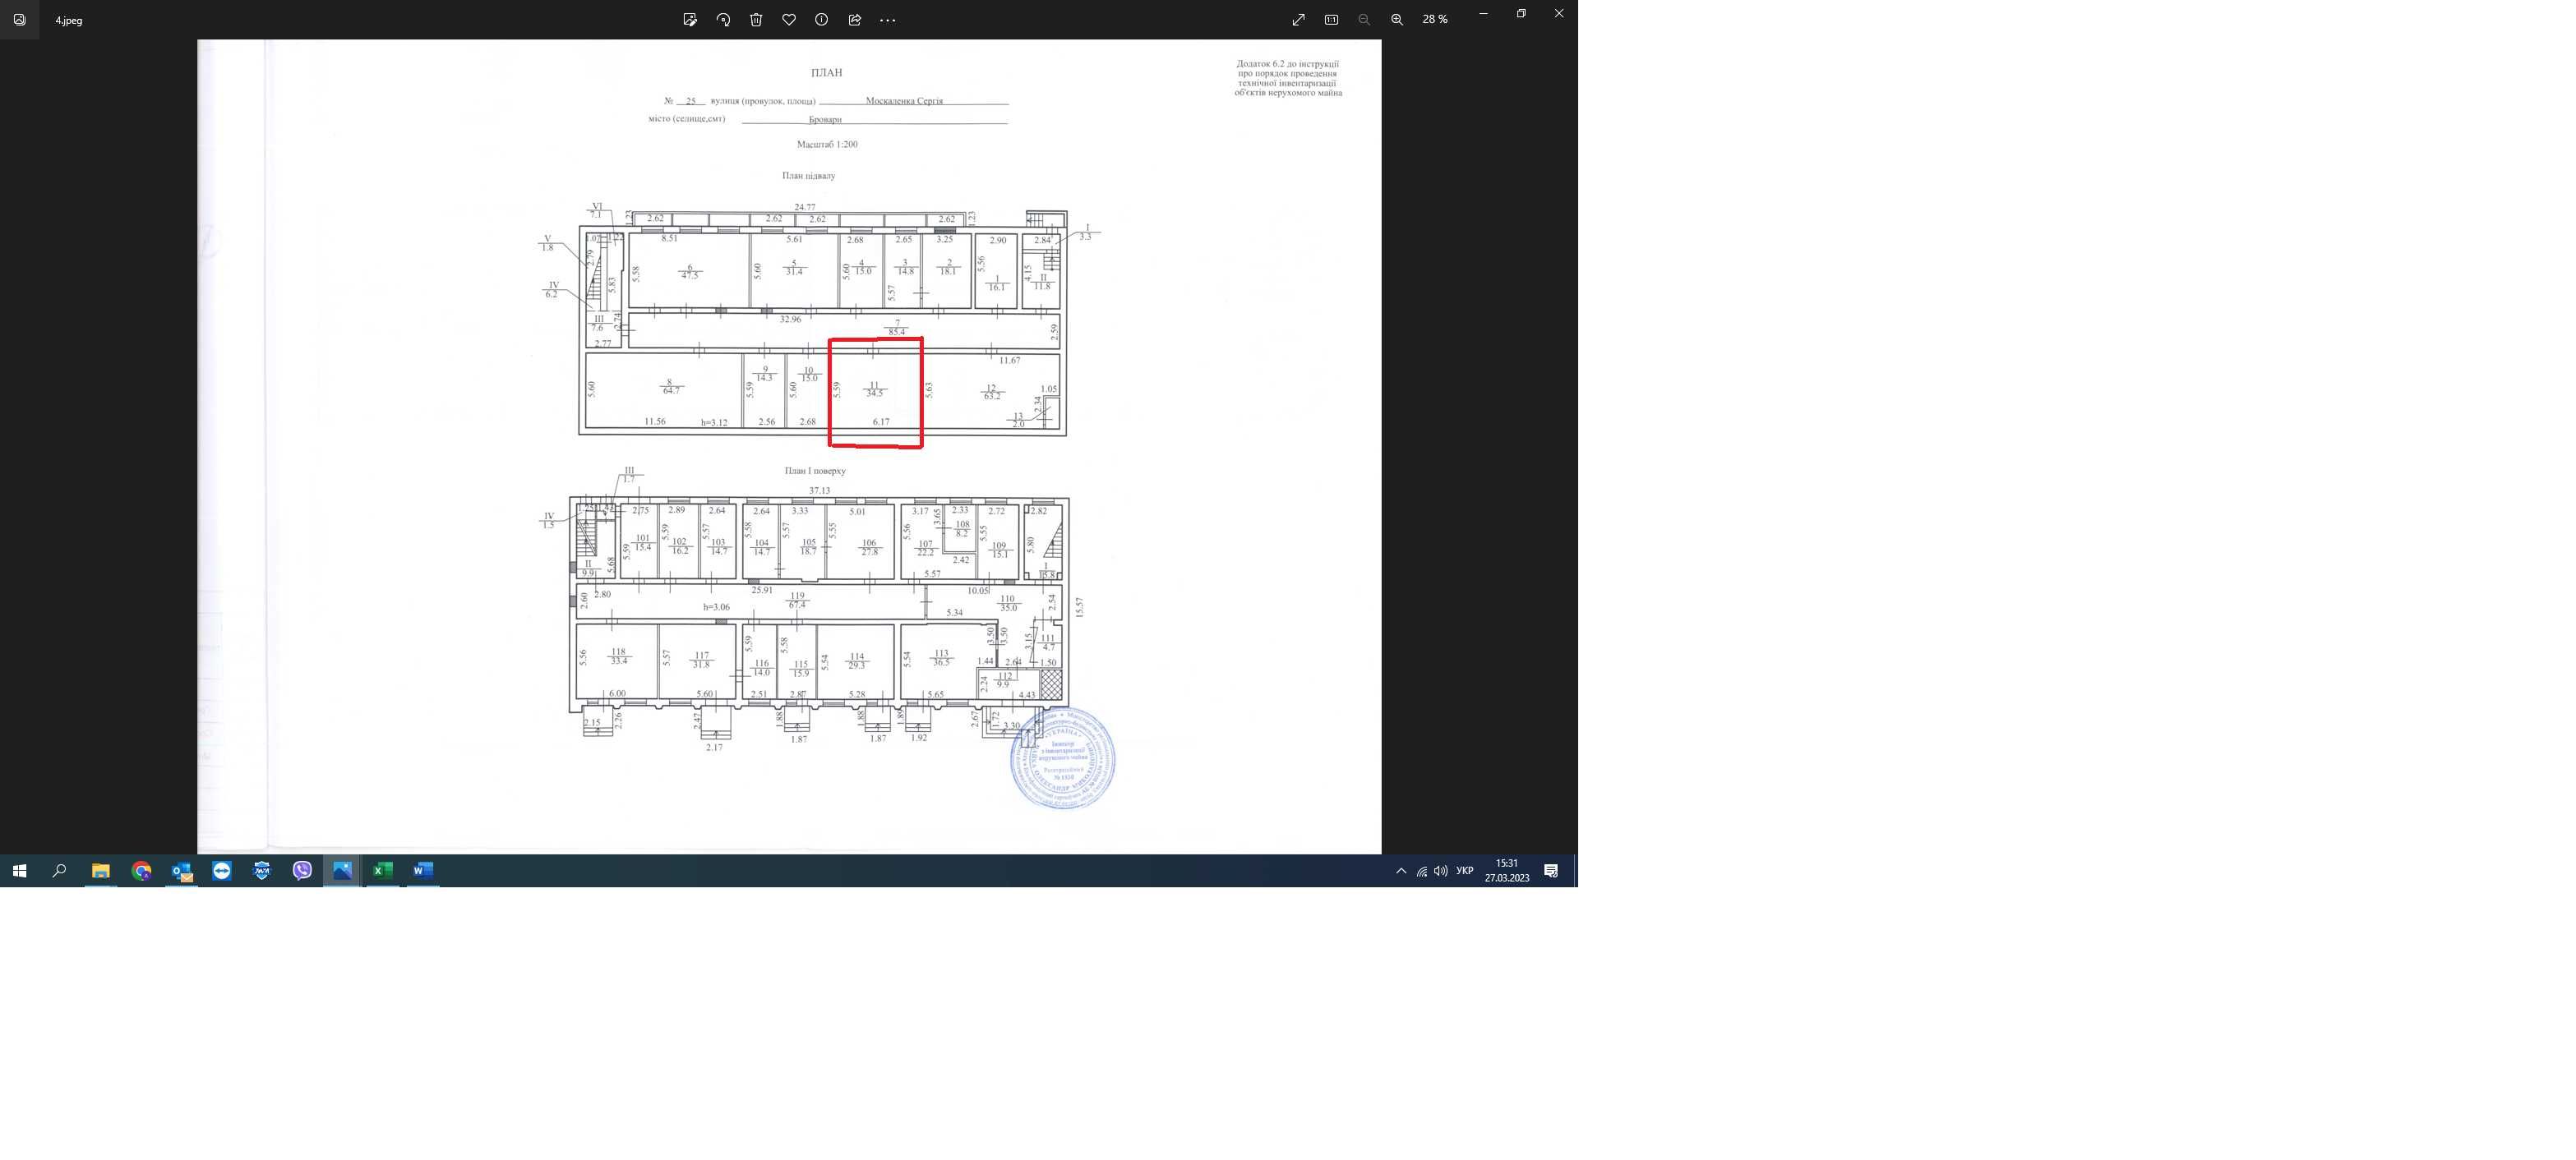This screenshot has width=2576, height=1160.
Task: Click corridor 7 area label 85.4
Action: pyautogui.click(x=897, y=333)
